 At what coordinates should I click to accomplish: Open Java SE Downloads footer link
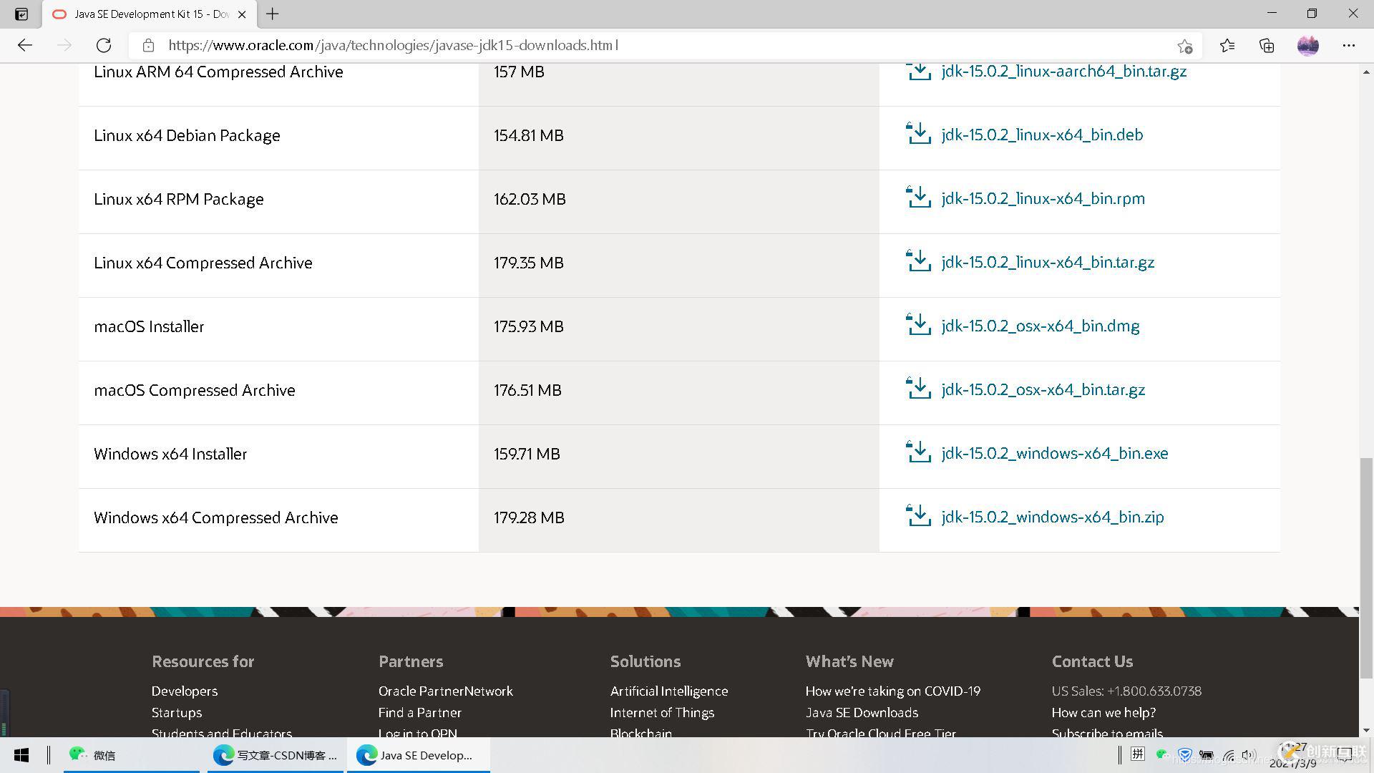point(862,712)
